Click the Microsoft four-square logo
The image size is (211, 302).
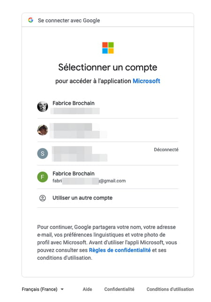(x=108, y=48)
